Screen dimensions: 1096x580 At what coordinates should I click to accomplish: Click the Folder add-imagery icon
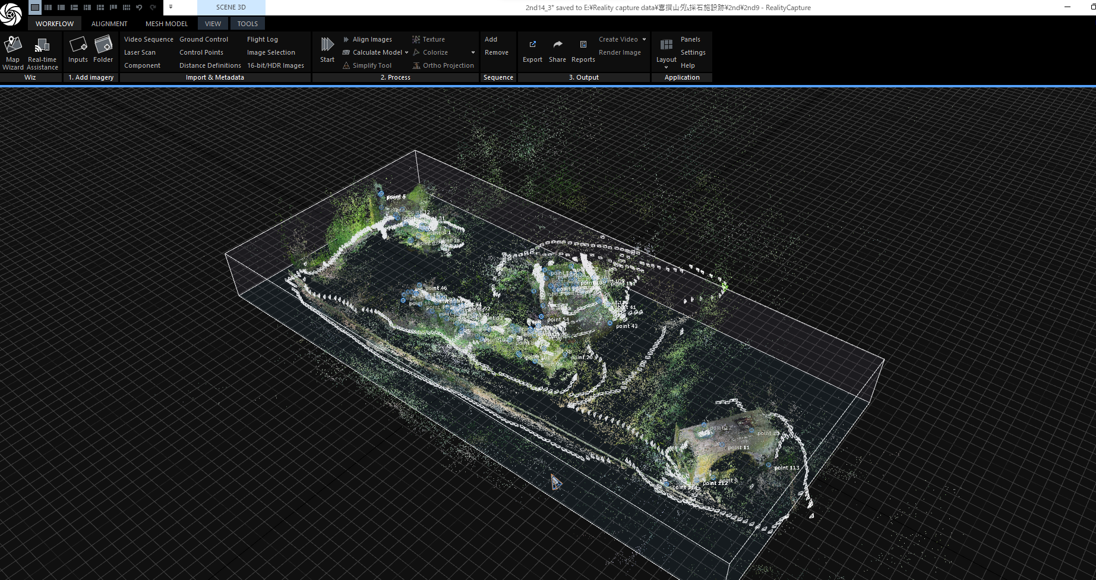(103, 45)
